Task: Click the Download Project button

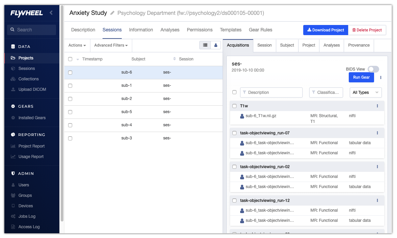Action: click(325, 30)
